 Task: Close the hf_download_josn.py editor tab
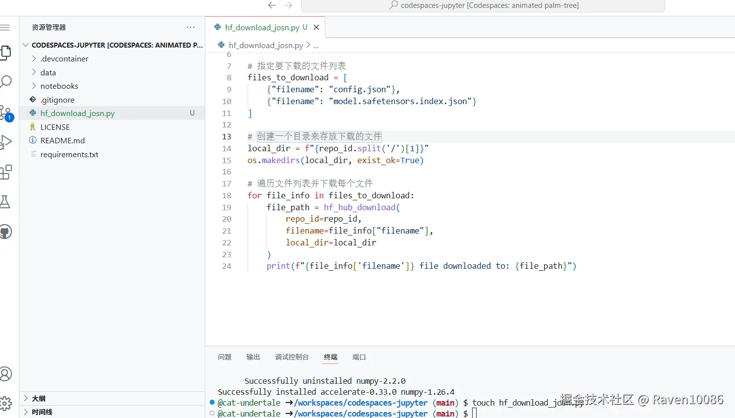pyautogui.click(x=316, y=27)
